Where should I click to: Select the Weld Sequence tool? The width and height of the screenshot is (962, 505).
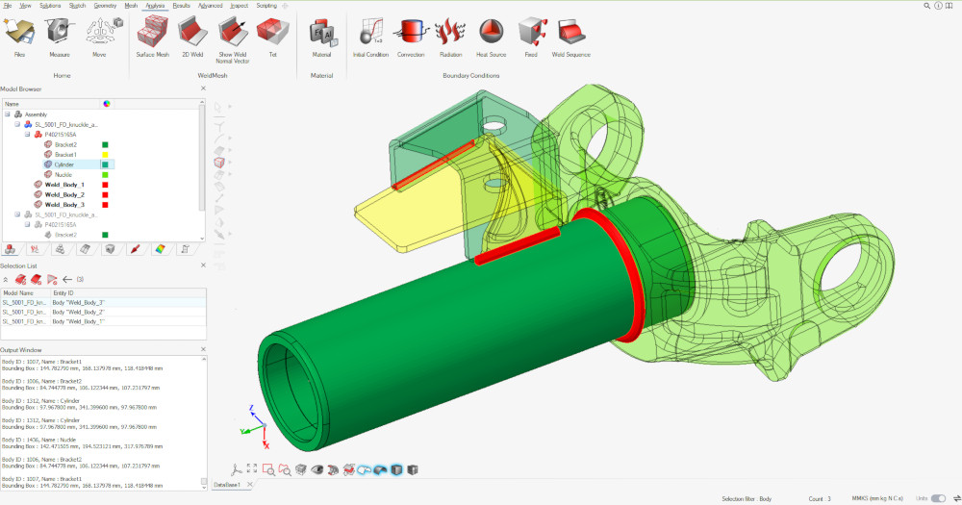570,34
